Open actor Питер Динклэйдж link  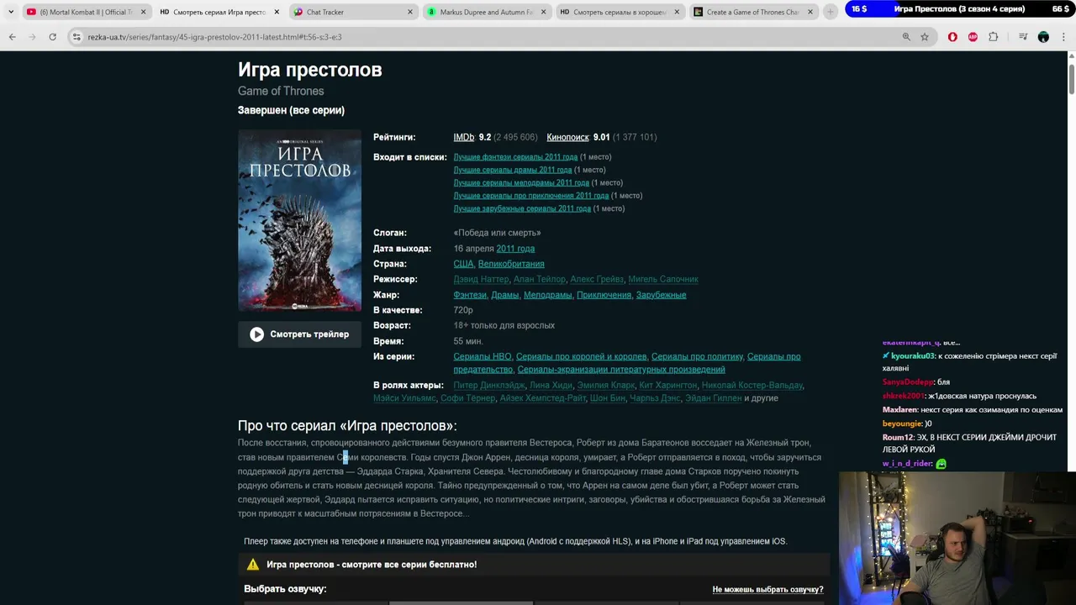(488, 386)
